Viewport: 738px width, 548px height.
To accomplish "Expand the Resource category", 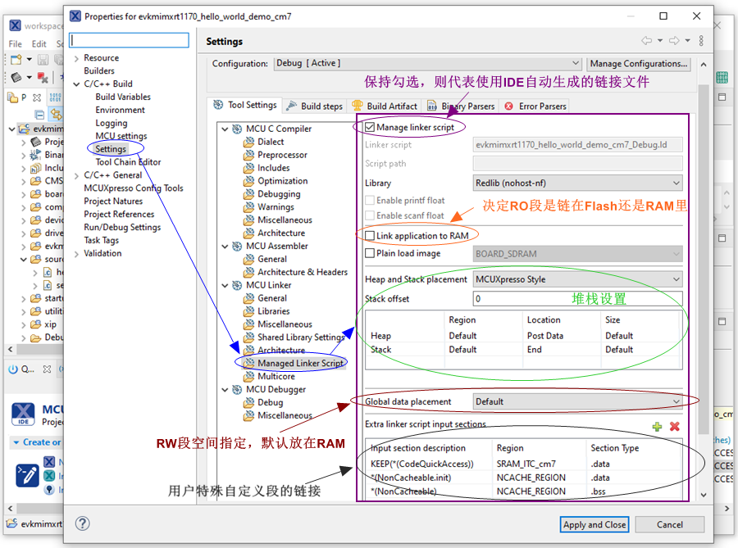I will [x=76, y=58].
